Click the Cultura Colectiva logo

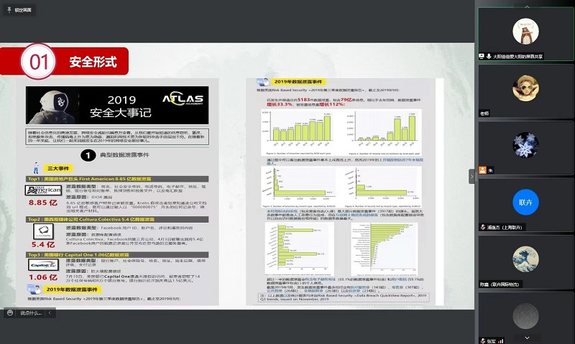[43, 231]
